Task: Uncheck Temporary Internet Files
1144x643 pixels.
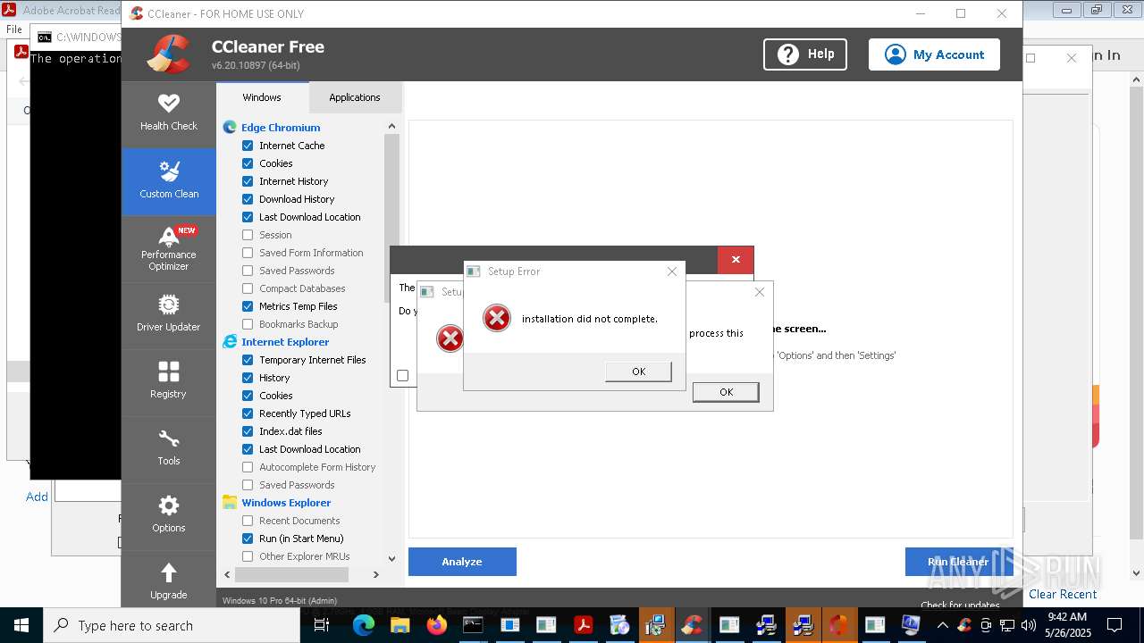Action: [x=248, y=360]
